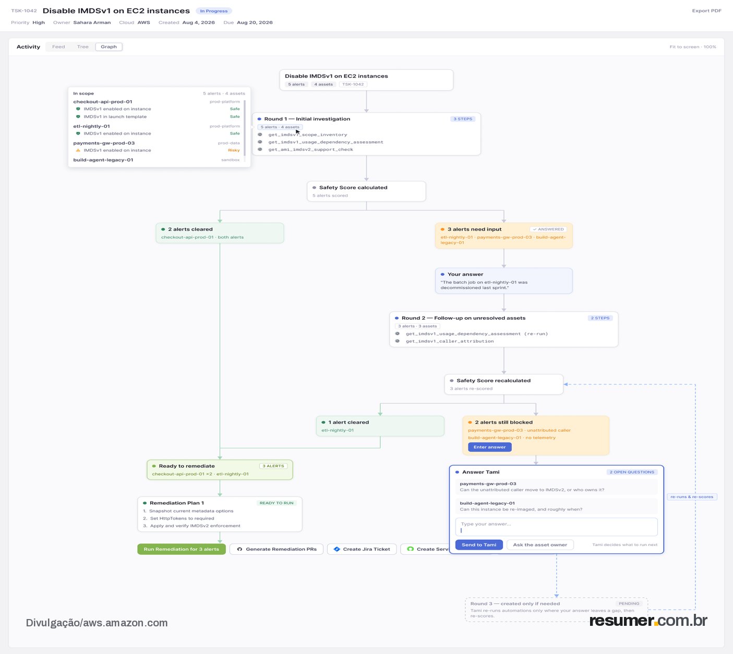Open the root Disable IMDSv1 on EC2 instances node
This screenshot has height=654, width=733.
tap(366, 80)
